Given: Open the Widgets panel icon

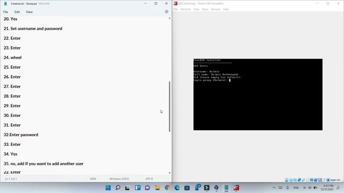Looking at the screenshot, I should point(138,188).
